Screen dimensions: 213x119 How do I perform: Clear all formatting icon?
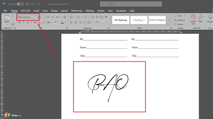65,17
